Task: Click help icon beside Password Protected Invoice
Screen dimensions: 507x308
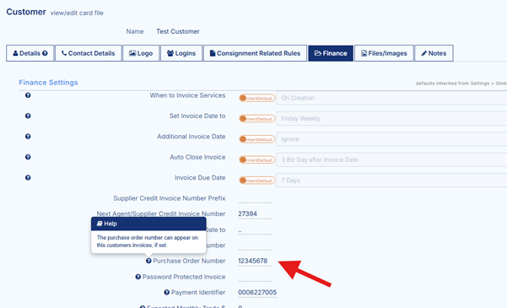Action: (138, 277)
